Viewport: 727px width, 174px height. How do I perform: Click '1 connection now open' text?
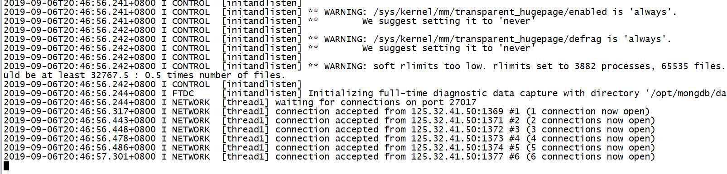588,112
